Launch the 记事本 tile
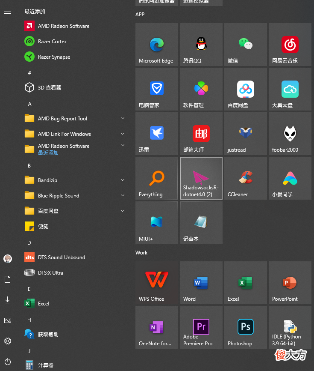This screenshot has height=371, width=314. (x=201, y=223)
